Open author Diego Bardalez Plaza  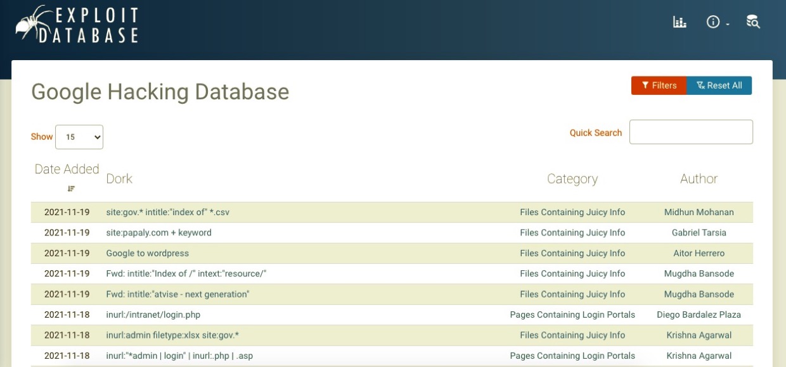pos(699,314)
